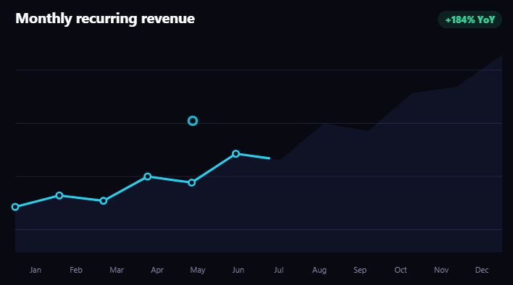Click the May axis label
This screenshot has width=513, height=285.
pyautogui.click(x=198, y=270)
